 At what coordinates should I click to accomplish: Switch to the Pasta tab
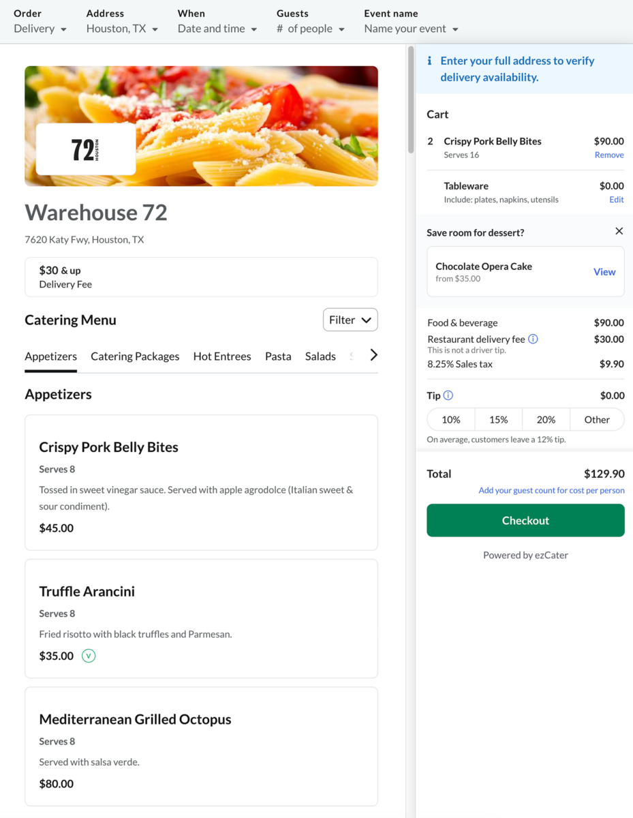tap(278, 357)
